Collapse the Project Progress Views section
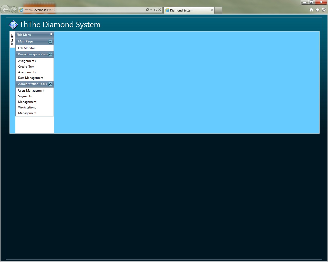 coord(50,54)
